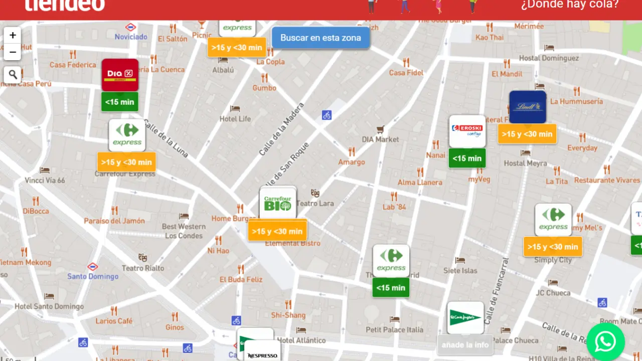Click the Nespresso store marker

[263, 353]
